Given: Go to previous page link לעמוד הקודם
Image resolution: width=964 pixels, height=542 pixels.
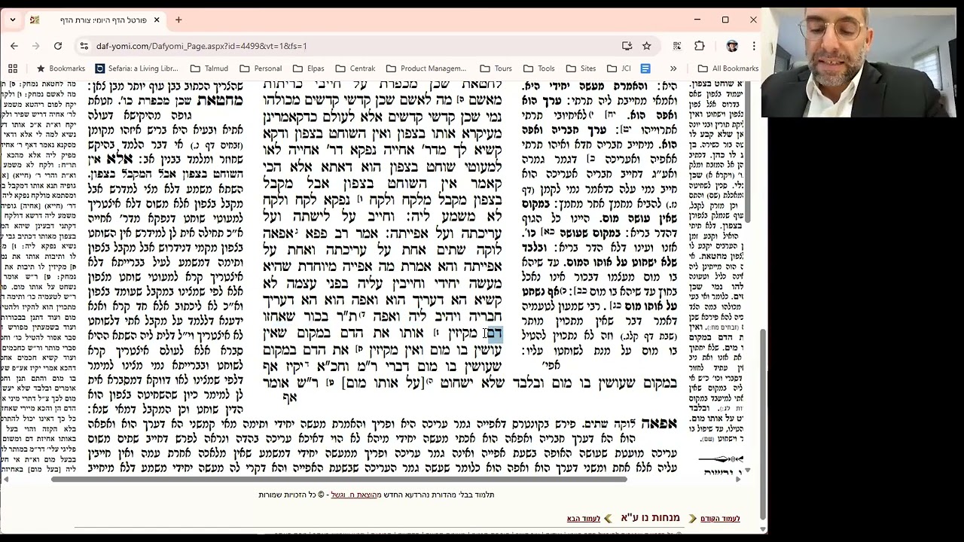Looking at the screenshot, I should click(720, 519).
